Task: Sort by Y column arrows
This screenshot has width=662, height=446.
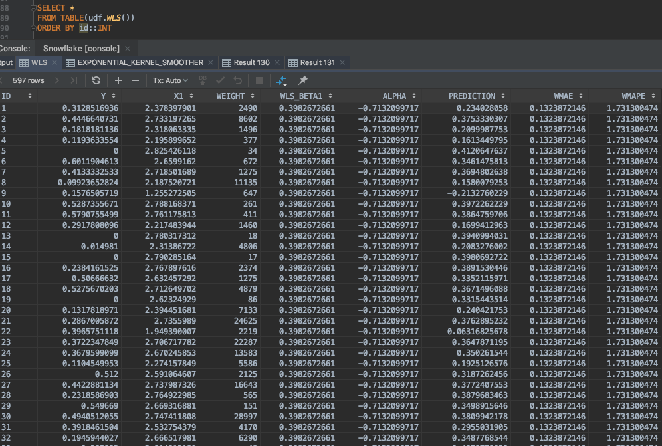Action: click(x=113, y=96)
